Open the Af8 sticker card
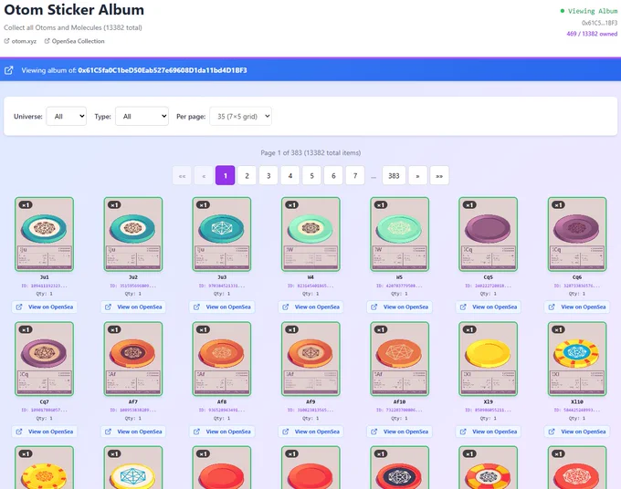The width and height of the screenshot is (621, 489). tap(222, 359)
